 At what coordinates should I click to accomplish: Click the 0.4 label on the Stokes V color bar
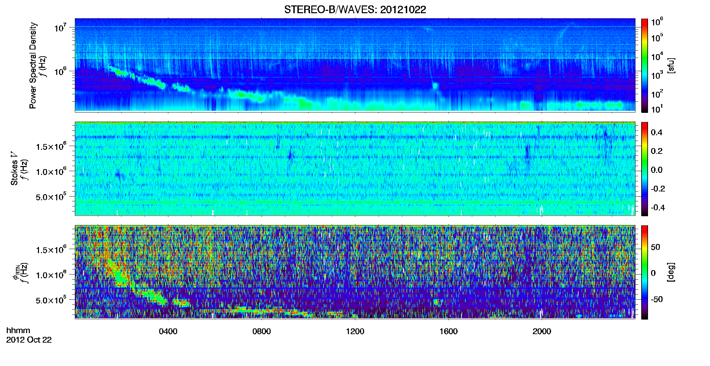(x=656, y=132)
